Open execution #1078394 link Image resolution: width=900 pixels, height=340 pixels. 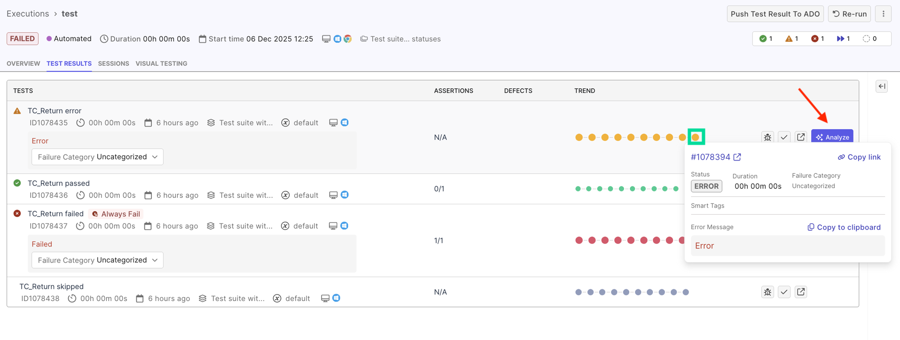click(x=711, y=157)
